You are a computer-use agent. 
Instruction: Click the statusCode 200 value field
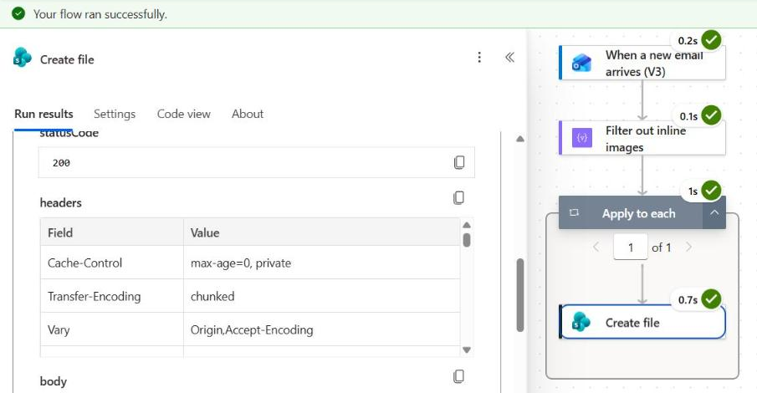[x=256, y=163]
